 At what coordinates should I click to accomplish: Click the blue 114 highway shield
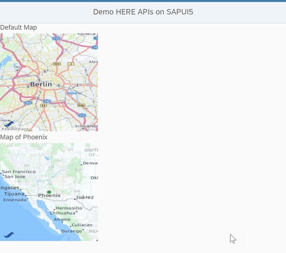tap(56, 39)
